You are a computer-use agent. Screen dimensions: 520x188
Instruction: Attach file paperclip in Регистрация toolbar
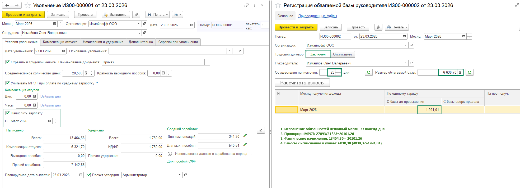[x=378, y=27]
